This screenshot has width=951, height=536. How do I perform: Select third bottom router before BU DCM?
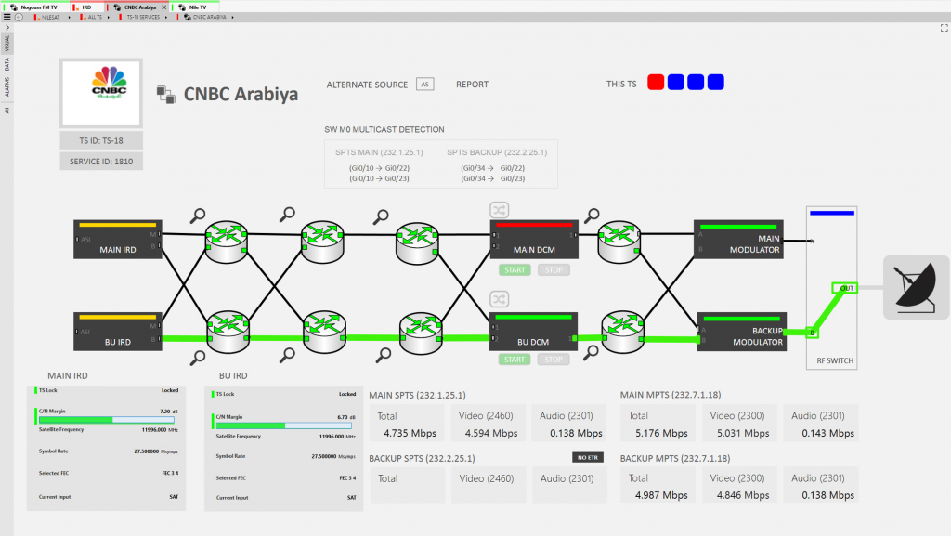tap(421, 333)
